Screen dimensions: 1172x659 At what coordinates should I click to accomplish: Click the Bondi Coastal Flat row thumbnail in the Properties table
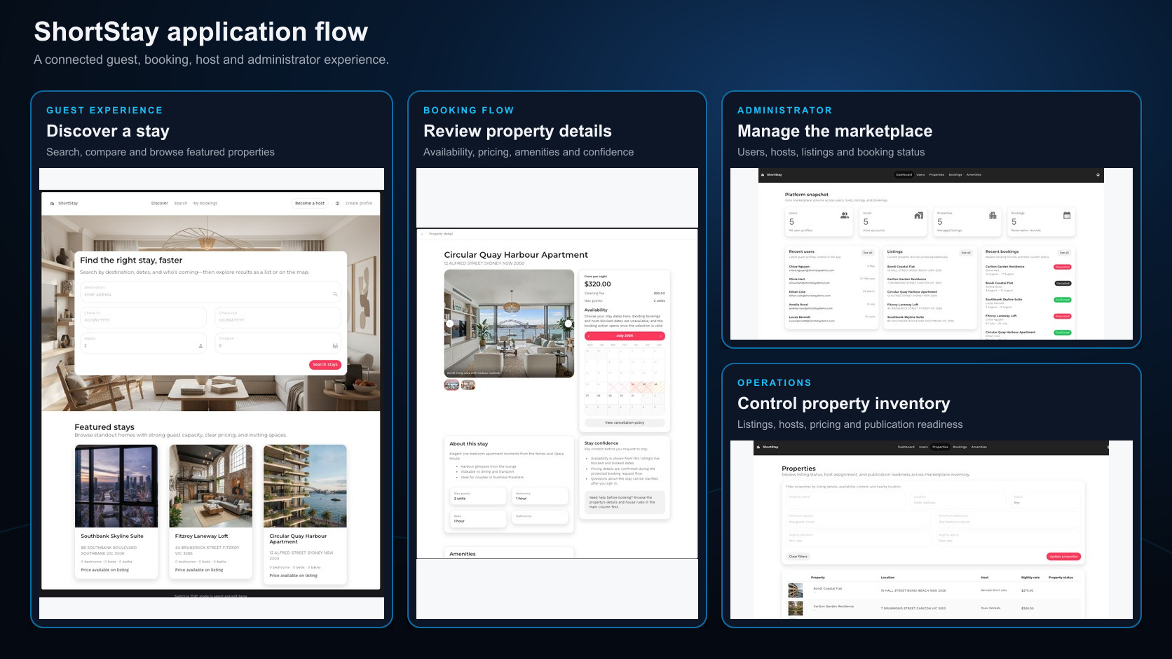pos(795,590)
